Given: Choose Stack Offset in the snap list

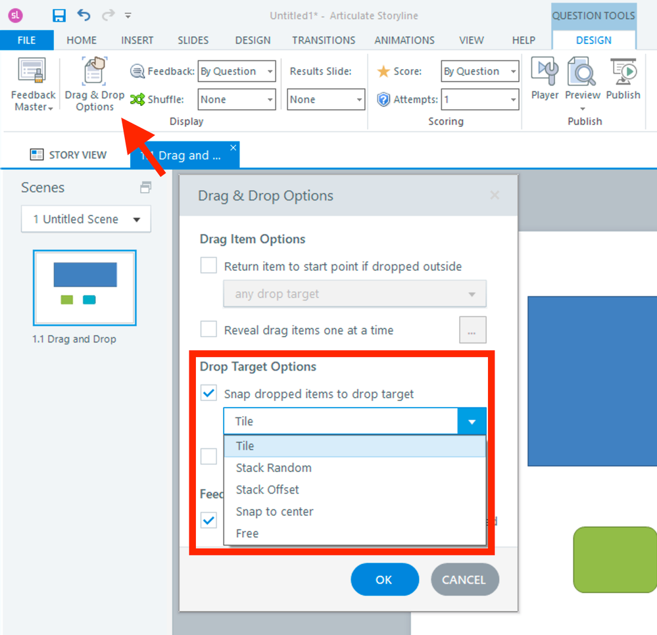Looking at the screenshot, I should click(x=354, y=490).
